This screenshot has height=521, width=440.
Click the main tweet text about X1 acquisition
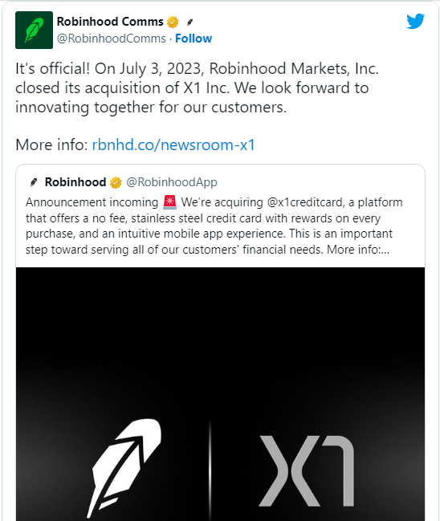197,88
